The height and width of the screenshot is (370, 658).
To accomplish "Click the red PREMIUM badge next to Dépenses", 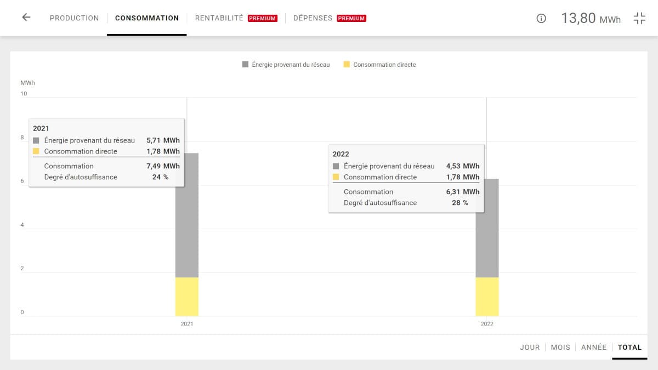I will 351,18.
